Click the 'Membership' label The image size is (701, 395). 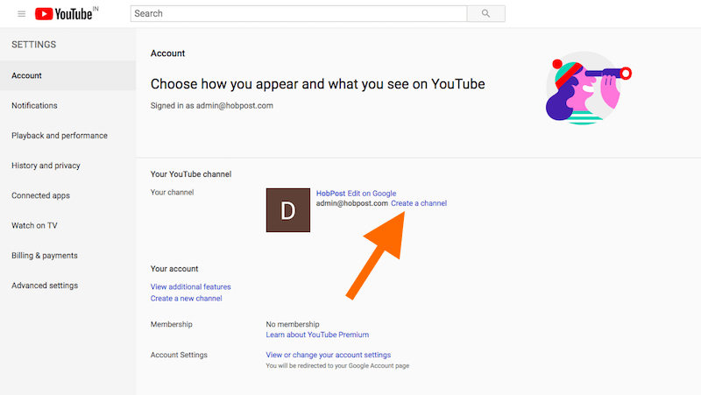171,324
